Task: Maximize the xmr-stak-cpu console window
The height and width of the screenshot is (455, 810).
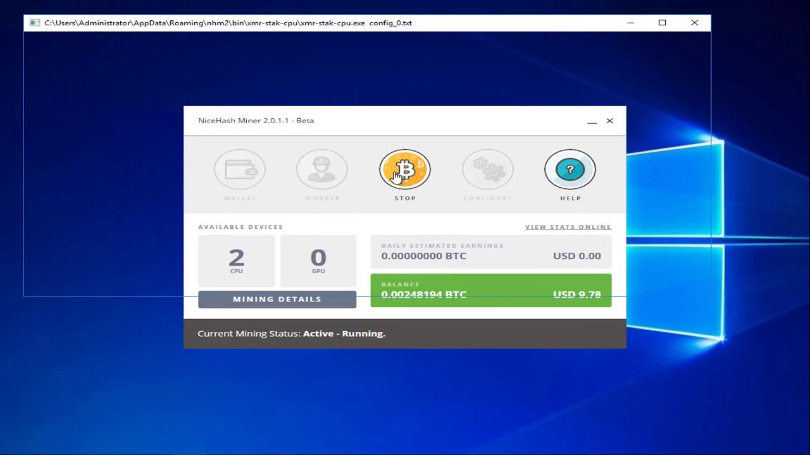Action: tap(663, 23)
